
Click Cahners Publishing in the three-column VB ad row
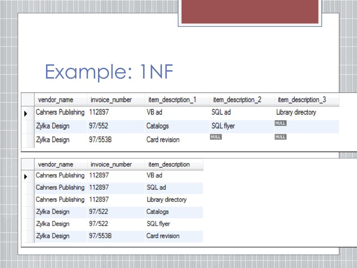pyautogui.click(x=60, y=175)
